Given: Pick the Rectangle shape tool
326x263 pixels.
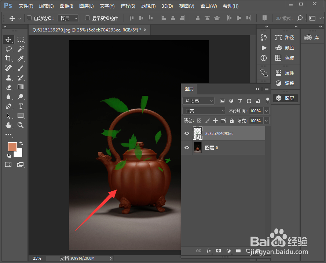Looking at the screenshot, I should [21, 116].
